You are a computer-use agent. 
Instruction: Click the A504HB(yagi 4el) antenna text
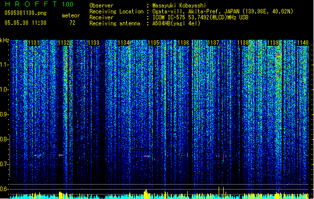pos(176,23)
